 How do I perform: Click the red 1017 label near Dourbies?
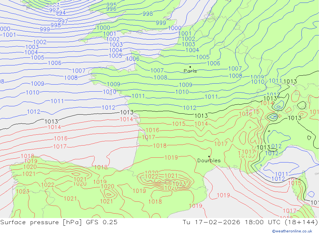(221, 144)
